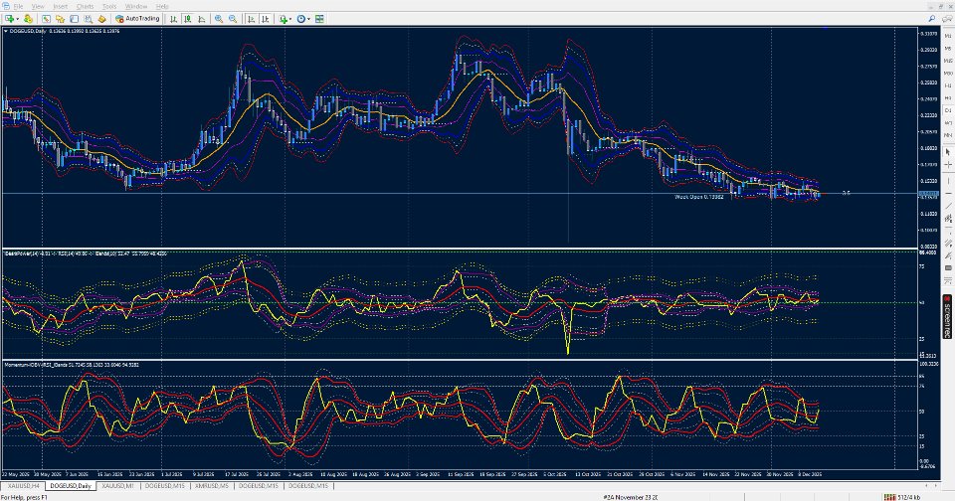The width and height of the screenshot is (955, 501).
Task: Click the connection status bars indicator
Action: 889,497
